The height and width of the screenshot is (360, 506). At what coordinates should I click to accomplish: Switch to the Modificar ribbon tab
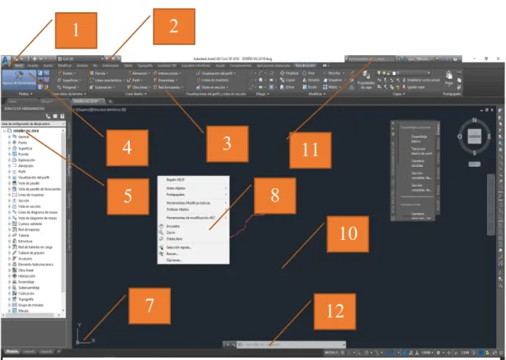65,66
